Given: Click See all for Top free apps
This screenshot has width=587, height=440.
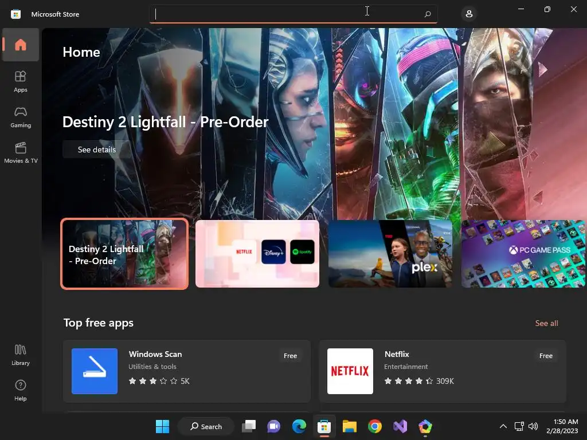Looking at the screenshot, I should click(546, 323).
